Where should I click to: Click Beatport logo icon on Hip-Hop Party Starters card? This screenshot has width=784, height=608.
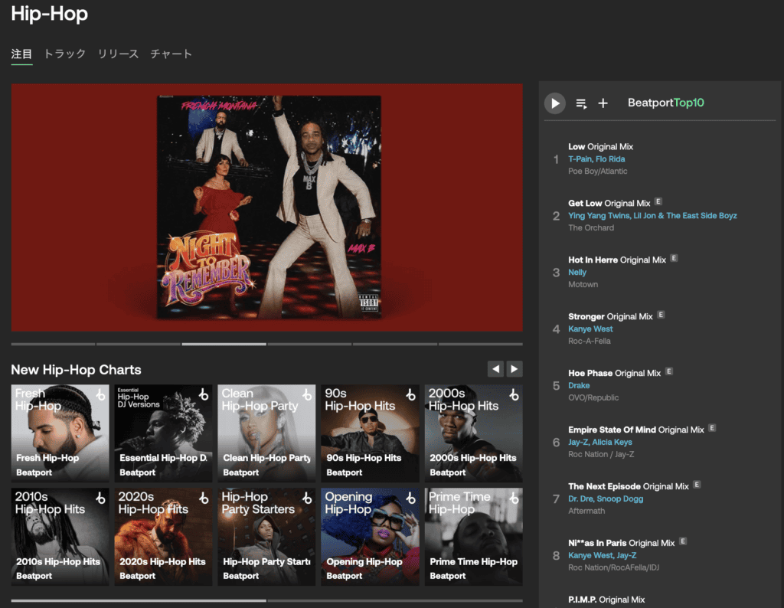[x=307, y=498]
